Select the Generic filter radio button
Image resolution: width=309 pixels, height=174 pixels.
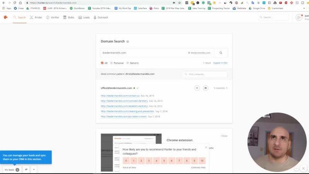127,63
